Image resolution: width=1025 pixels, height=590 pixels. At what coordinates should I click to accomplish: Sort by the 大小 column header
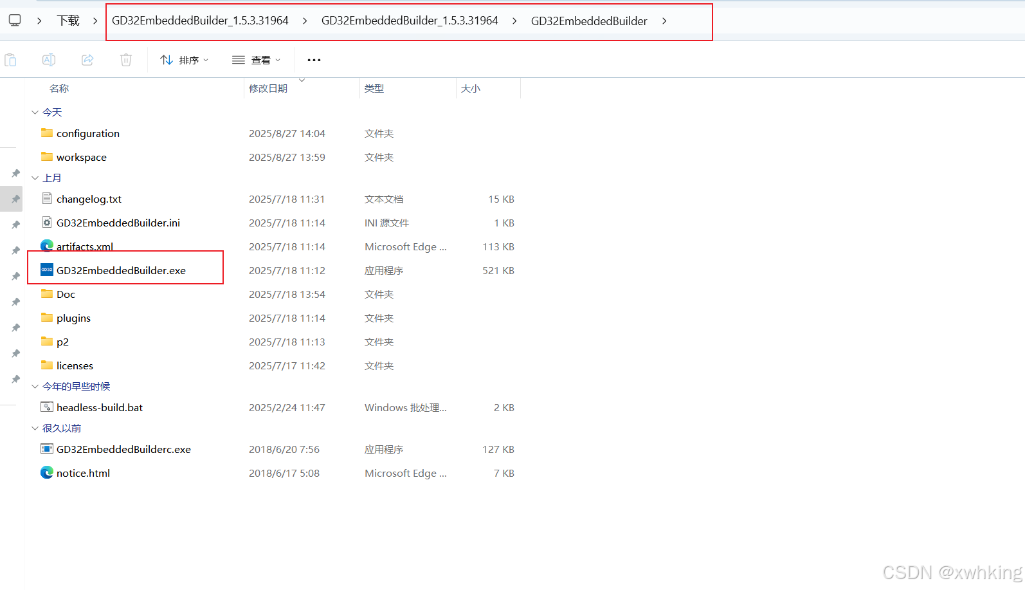coord(471,89)
